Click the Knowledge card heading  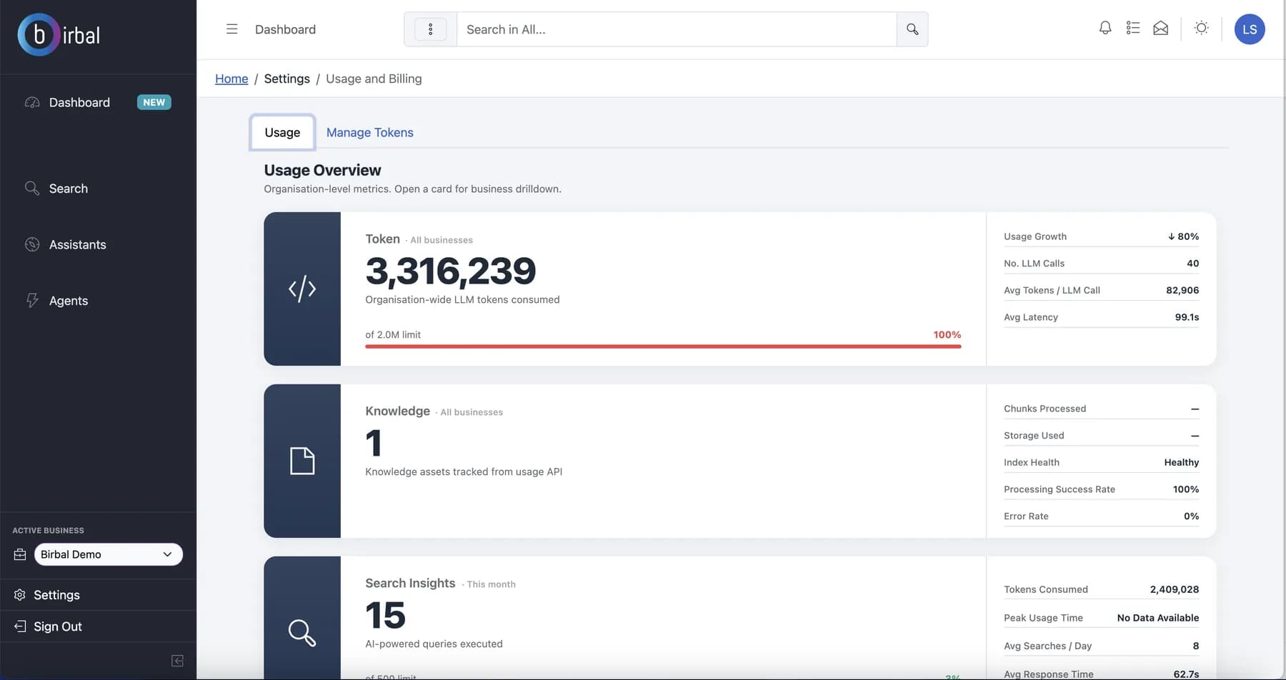(398, 411)
